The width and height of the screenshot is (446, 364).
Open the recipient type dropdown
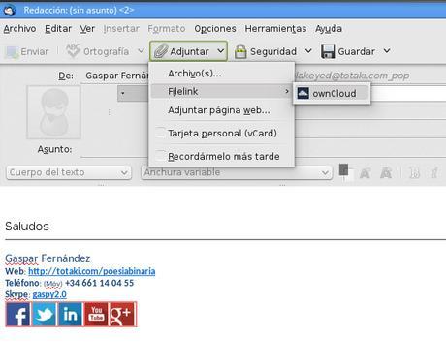[x=133, y=94]
